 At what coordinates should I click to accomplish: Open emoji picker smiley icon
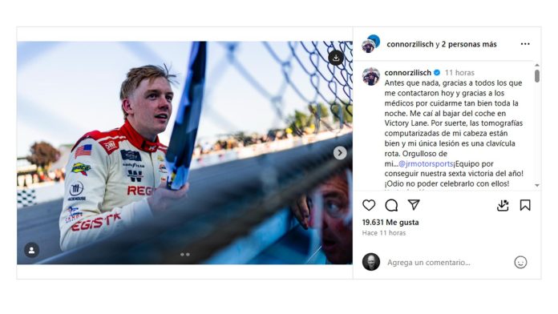tap(520, 263)
